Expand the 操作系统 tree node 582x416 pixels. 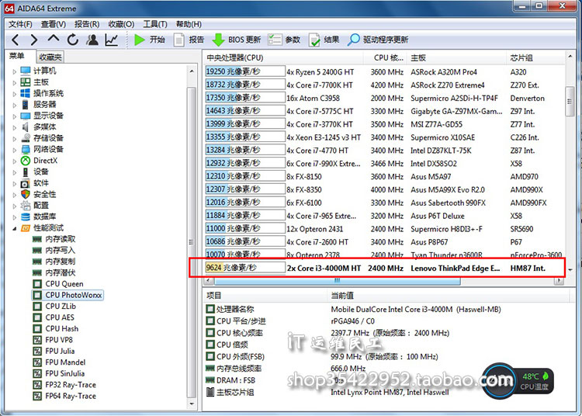pyautogui.click(x=15, y=93)
